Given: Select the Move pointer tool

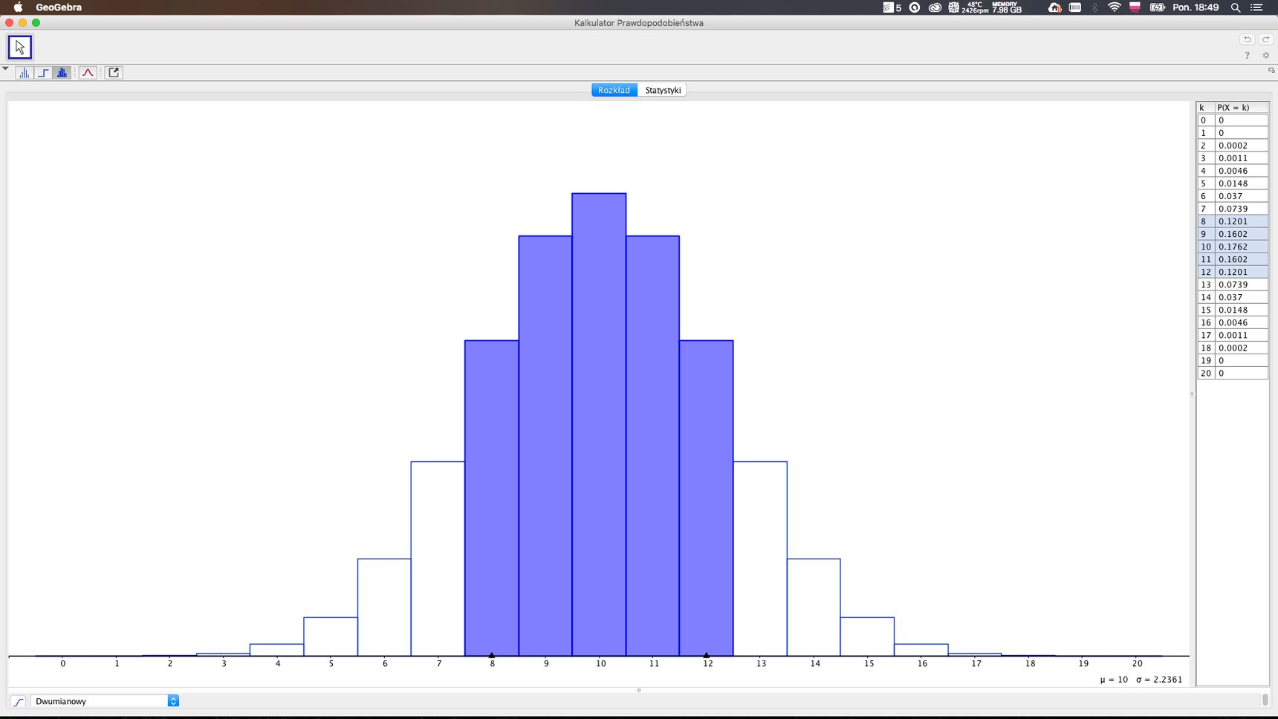Looking at the screenshot, I should pos(20,47).
